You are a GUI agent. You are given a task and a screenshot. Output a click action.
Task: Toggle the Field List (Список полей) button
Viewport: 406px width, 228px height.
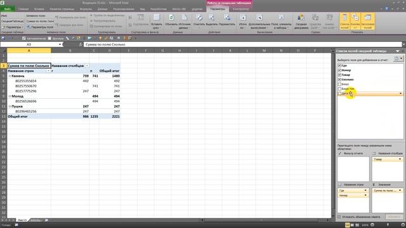[344, 21]
